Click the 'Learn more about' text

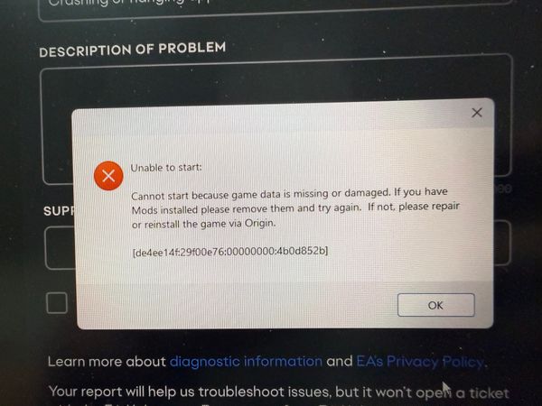107,362
